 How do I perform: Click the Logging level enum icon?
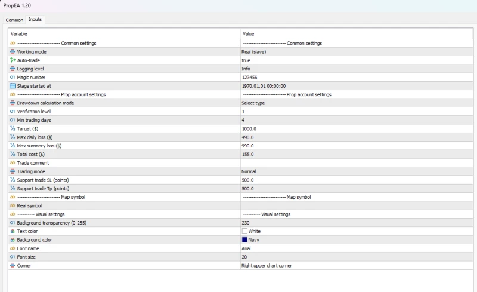(x=13, y=69)
